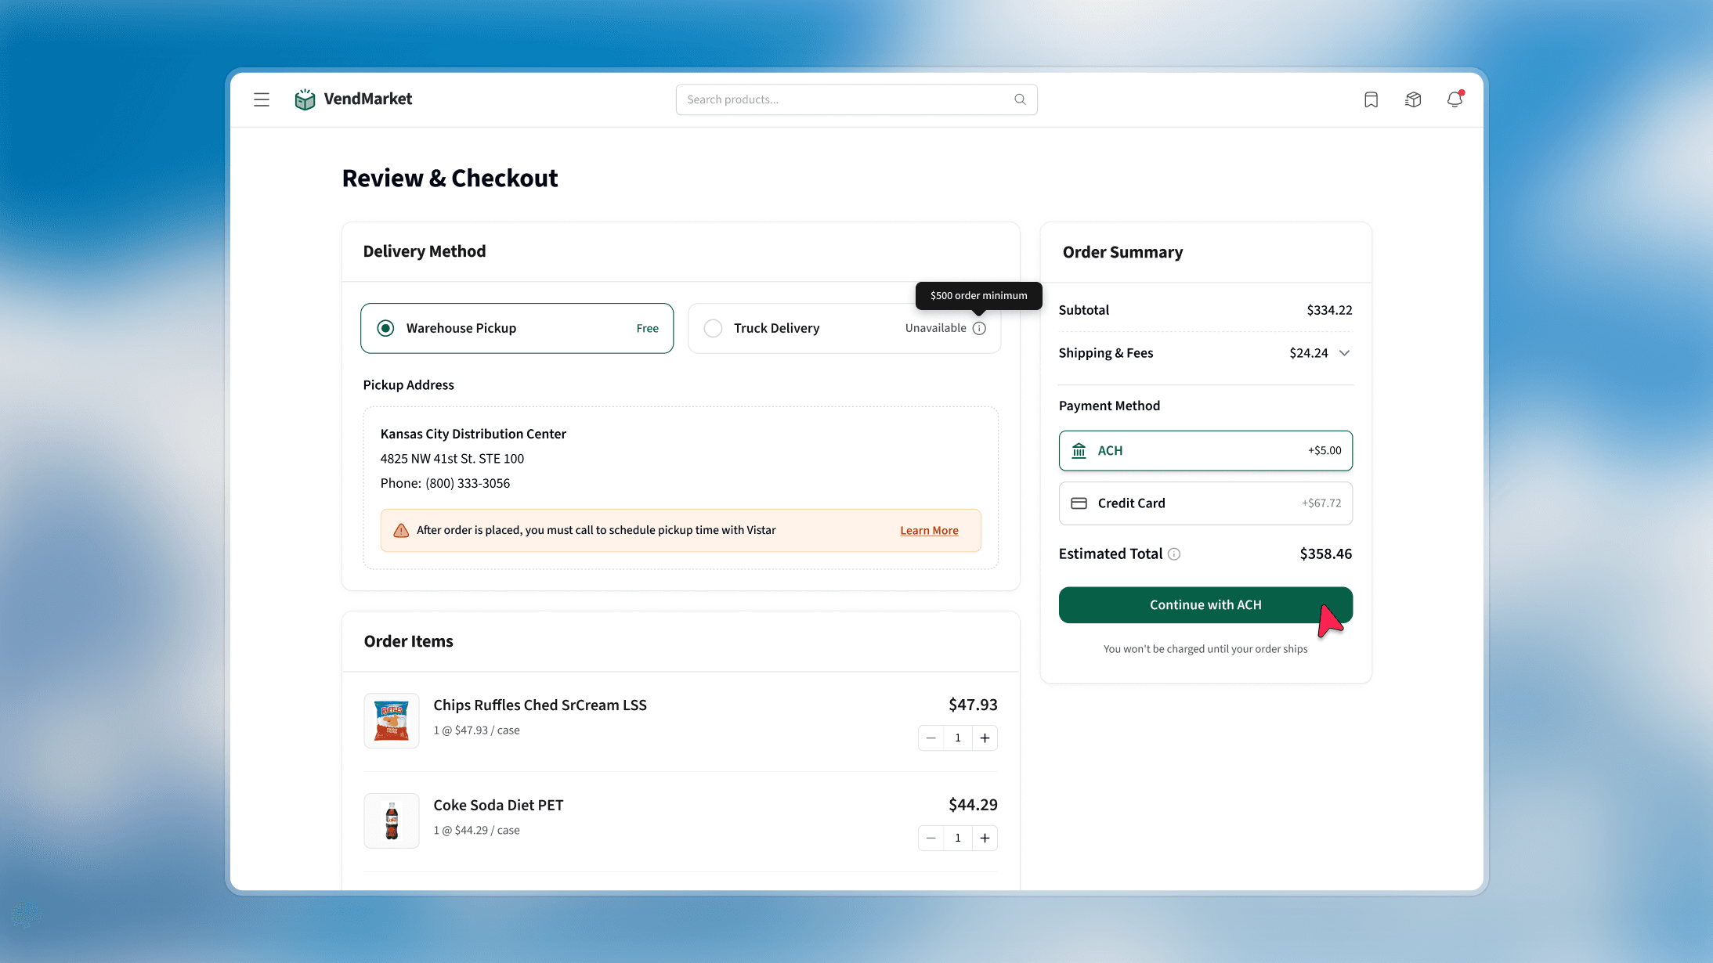Choose Credit Card as payment method

pyautogui.click(x=1205, y=503)
